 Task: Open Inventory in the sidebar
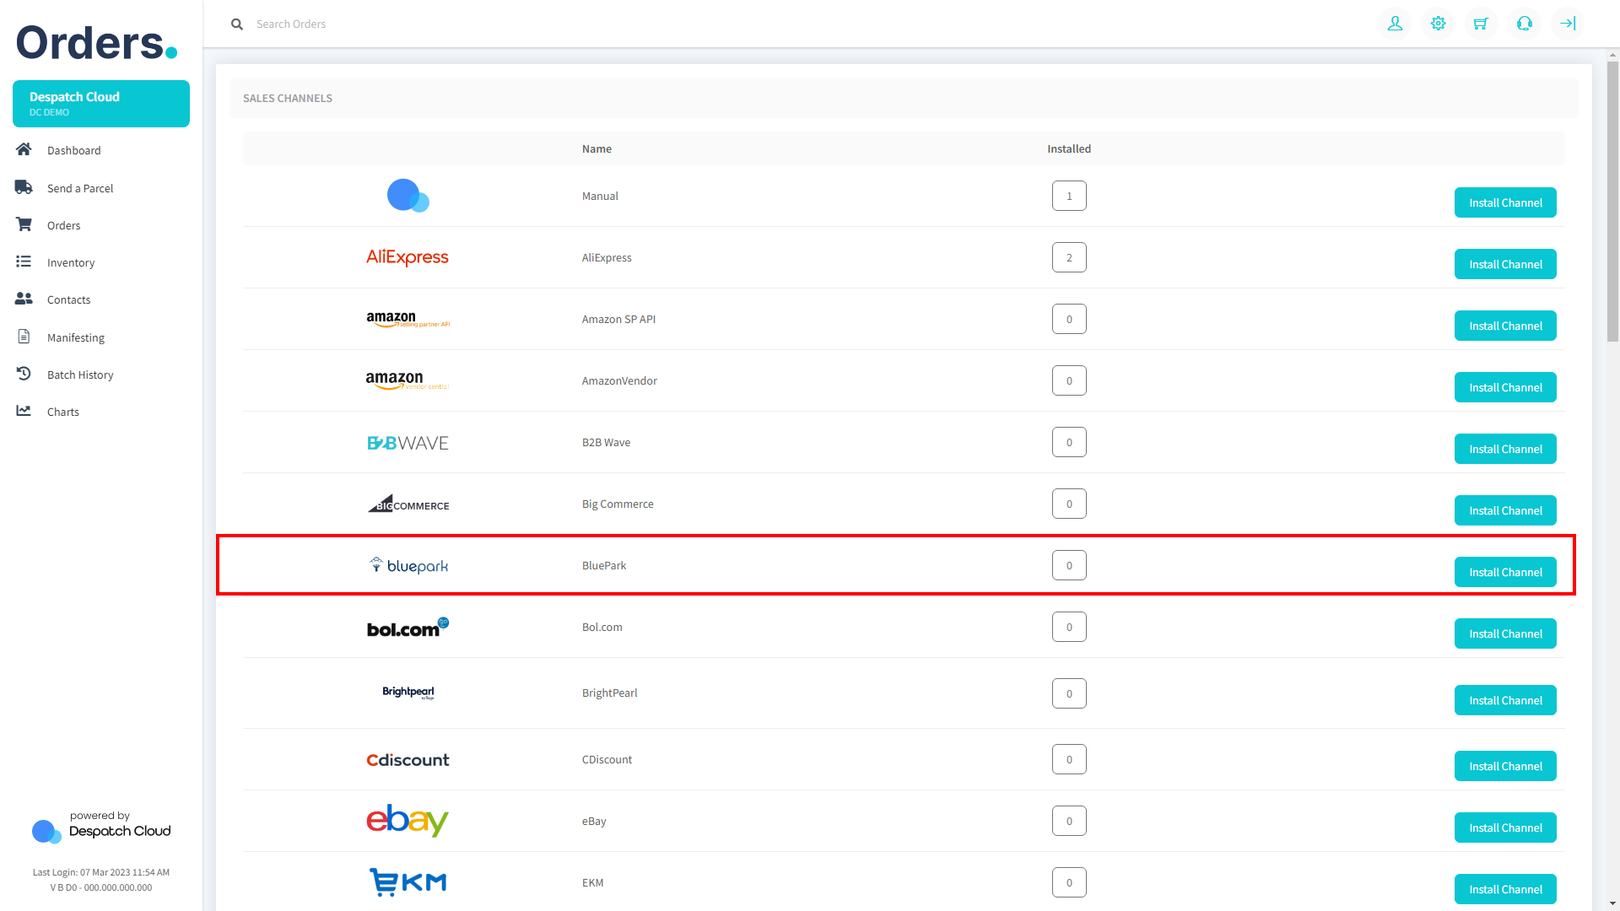71,262
